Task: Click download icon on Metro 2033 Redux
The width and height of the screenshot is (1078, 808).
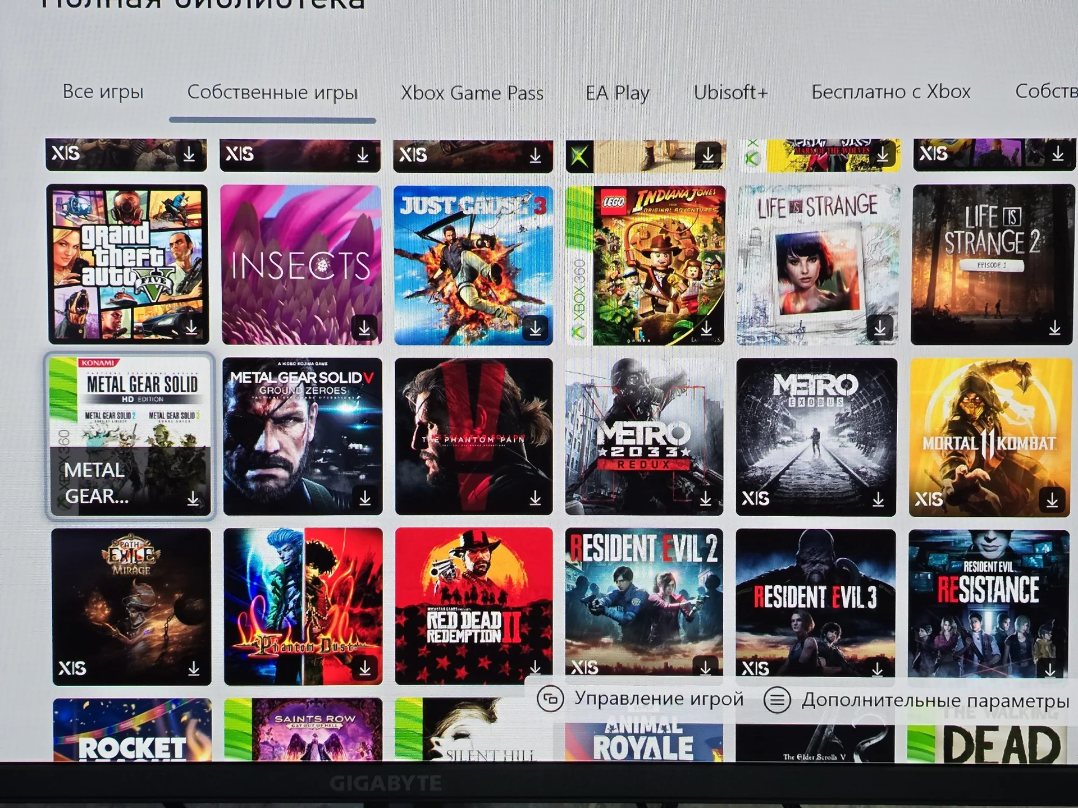Action: pyautogui.click(x=706, y=499)
